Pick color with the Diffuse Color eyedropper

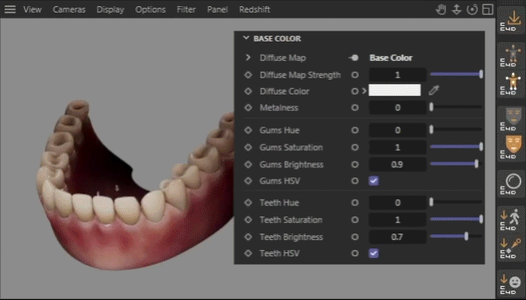click(434, 91)
